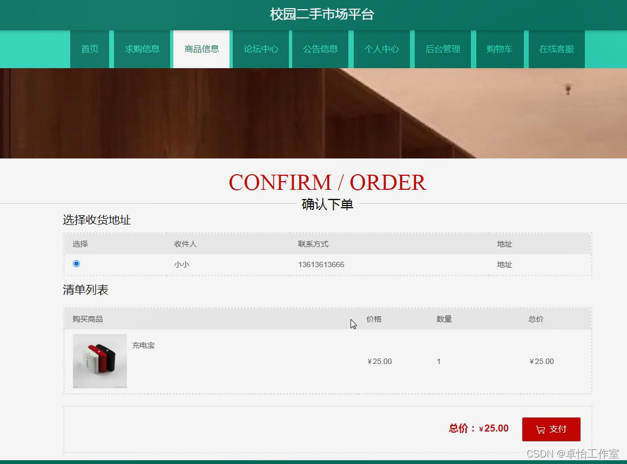
Task: Click the 充电宝 product thumbnail
Action: 100,361
